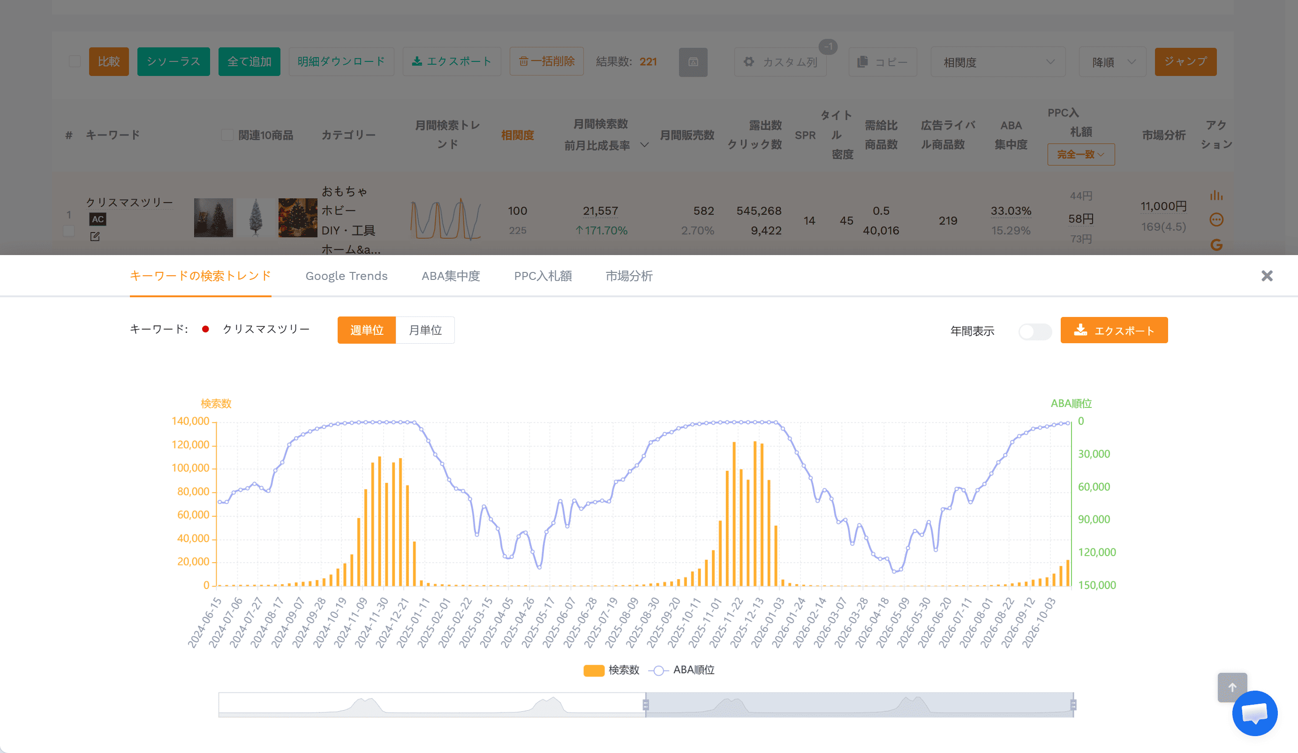Open the 相関度 sort dropdown

[998, 62]
